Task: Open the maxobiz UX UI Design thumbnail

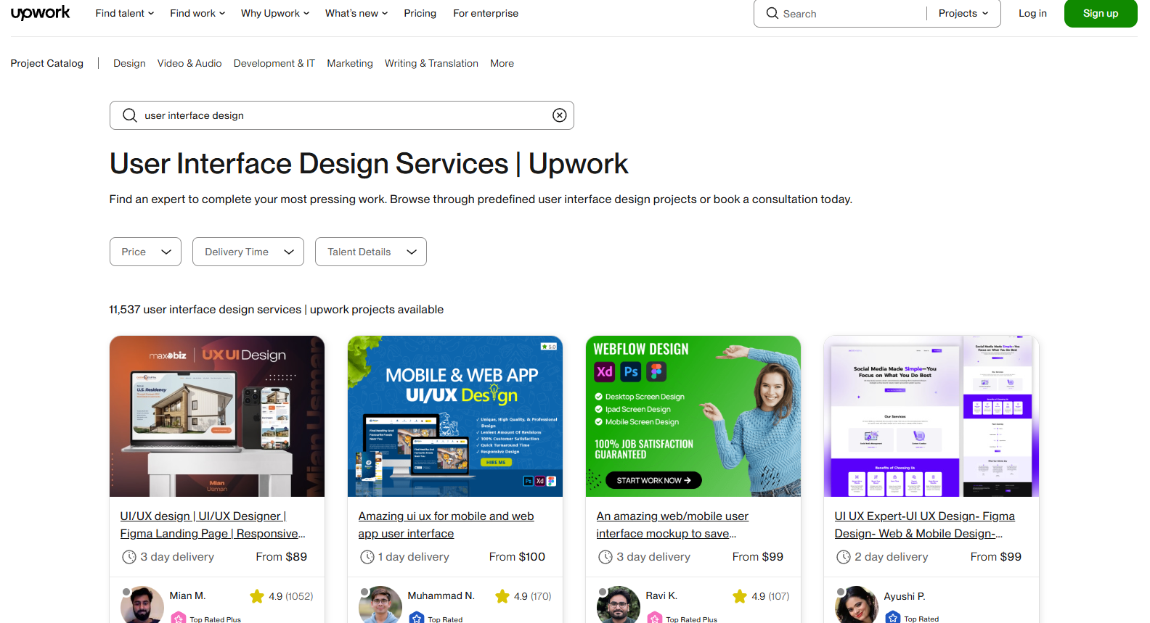Action: pyautogui.click(x=217, y=416)
